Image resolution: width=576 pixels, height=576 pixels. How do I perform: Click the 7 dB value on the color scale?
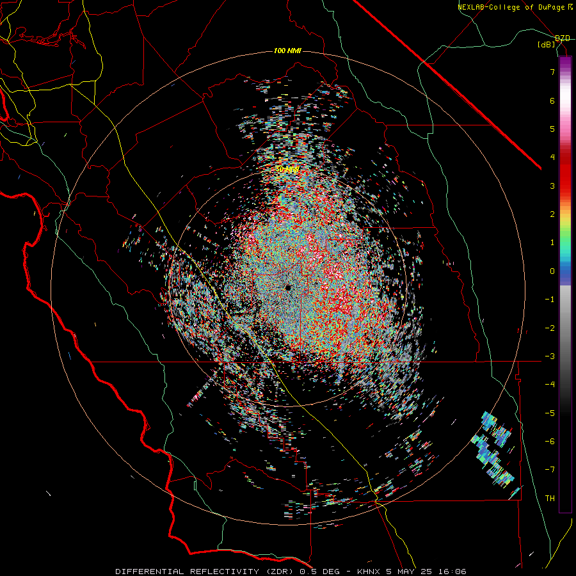552,72
